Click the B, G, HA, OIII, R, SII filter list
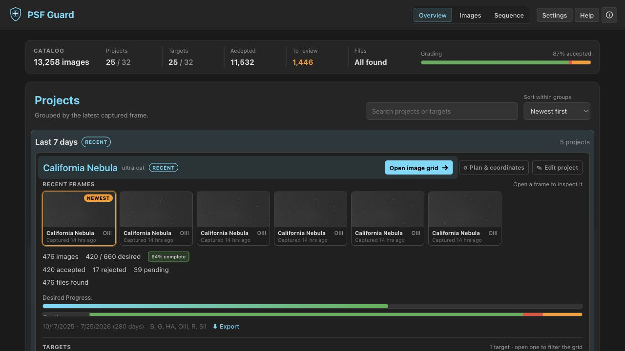The height and width of the screenshot is (351, 625). coord(178,327)
